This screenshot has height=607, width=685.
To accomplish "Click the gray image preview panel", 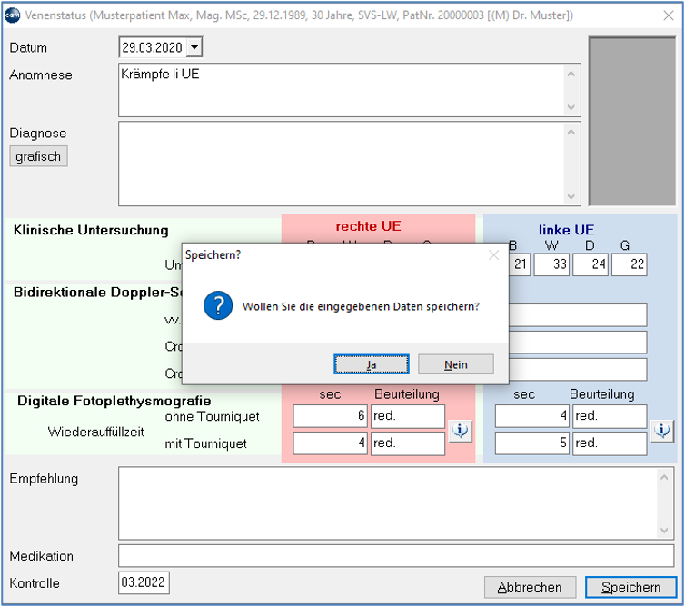I will coord(632,121).
